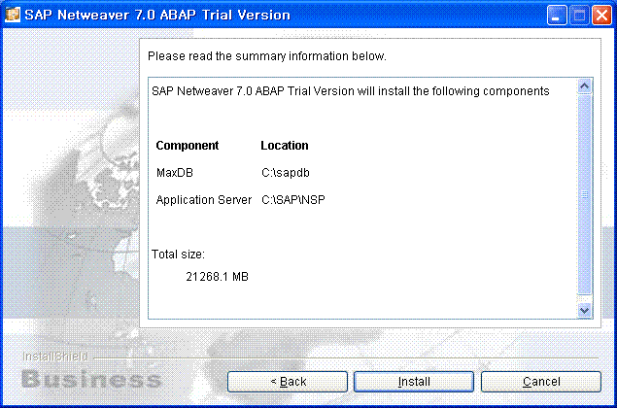Viewport: 617px width, 408px height.
Task: Go back with the < Back button
Action: [288, 381]
